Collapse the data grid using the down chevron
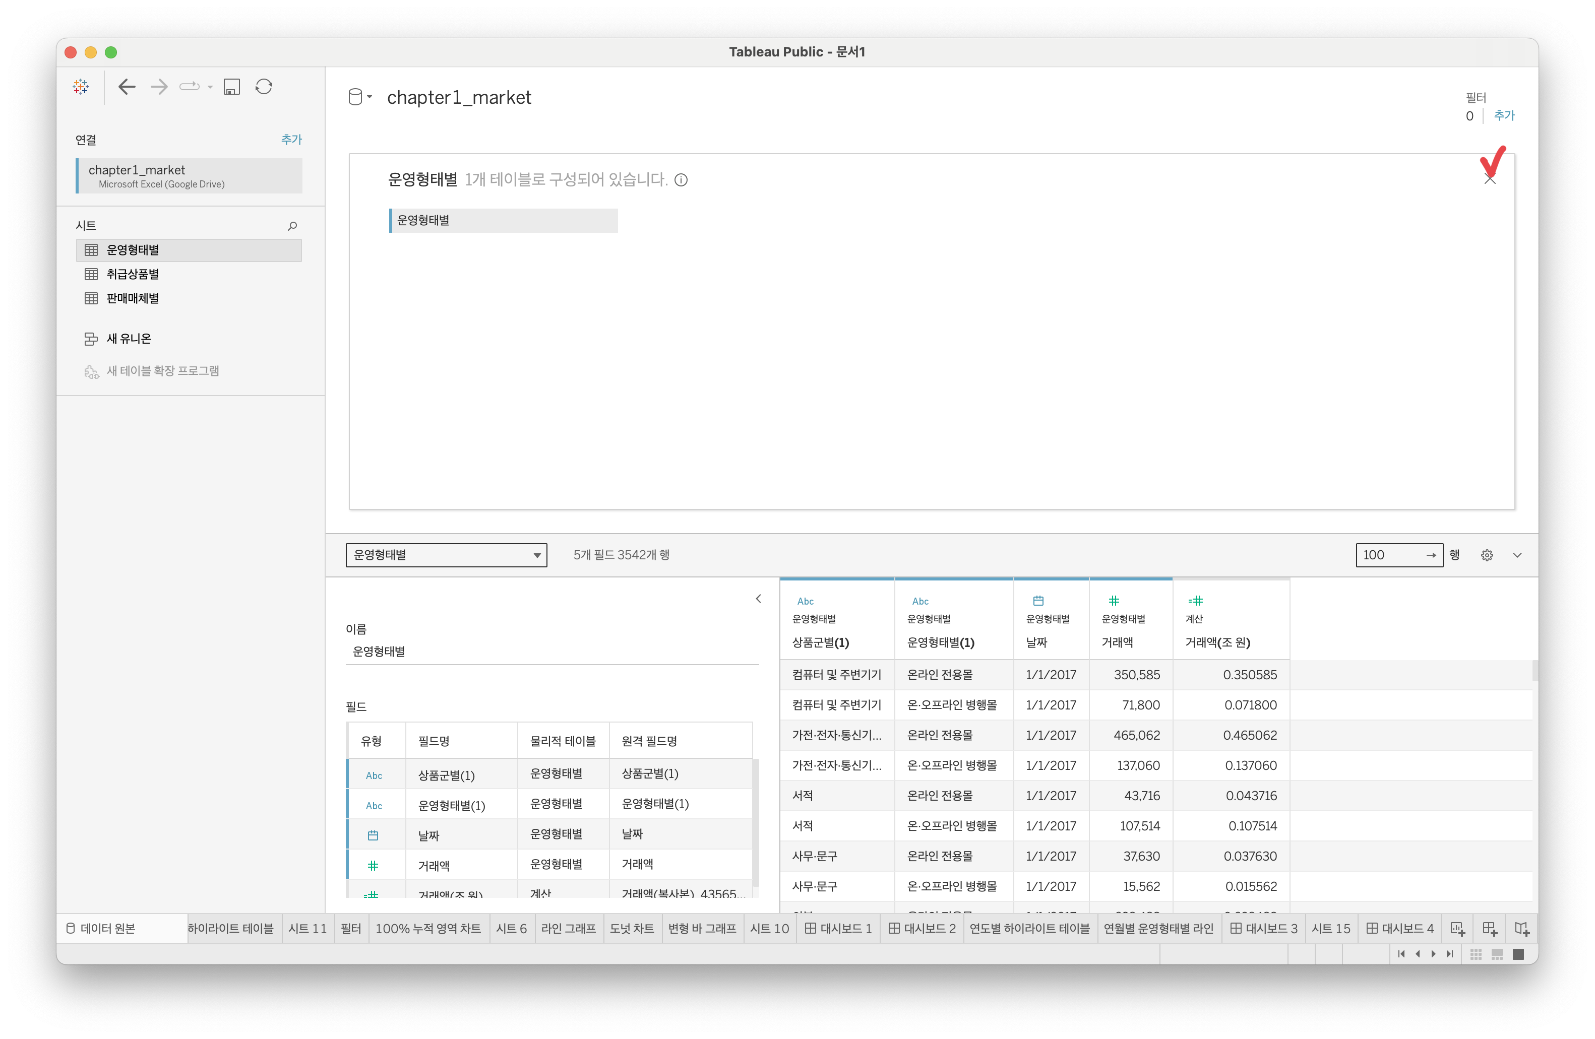This screenshot has height=1039, width=1595. click(1517, 555)
